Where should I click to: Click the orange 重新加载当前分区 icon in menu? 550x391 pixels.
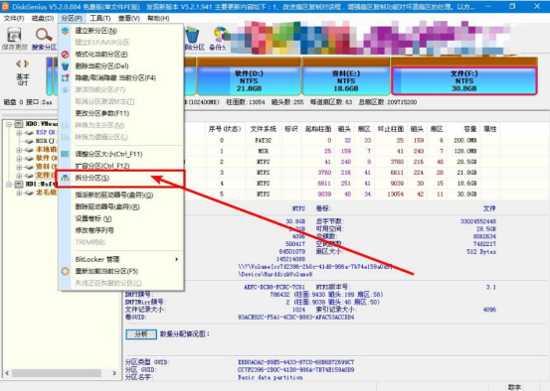click(x=66, y=271)
